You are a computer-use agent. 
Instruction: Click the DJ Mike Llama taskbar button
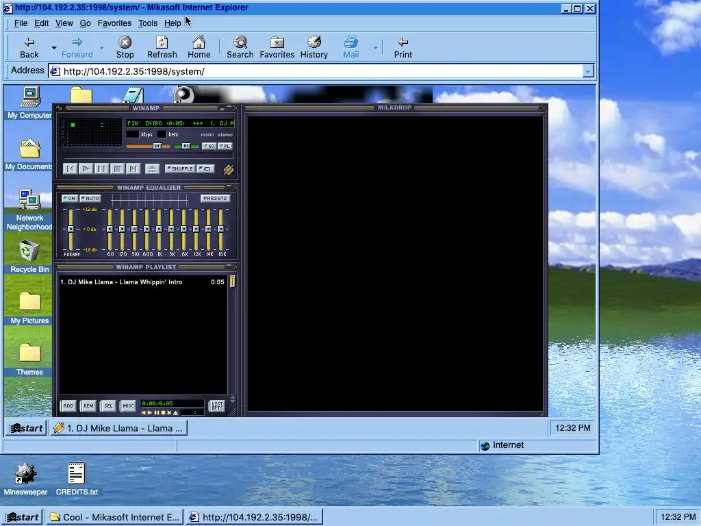pos(119,428)
